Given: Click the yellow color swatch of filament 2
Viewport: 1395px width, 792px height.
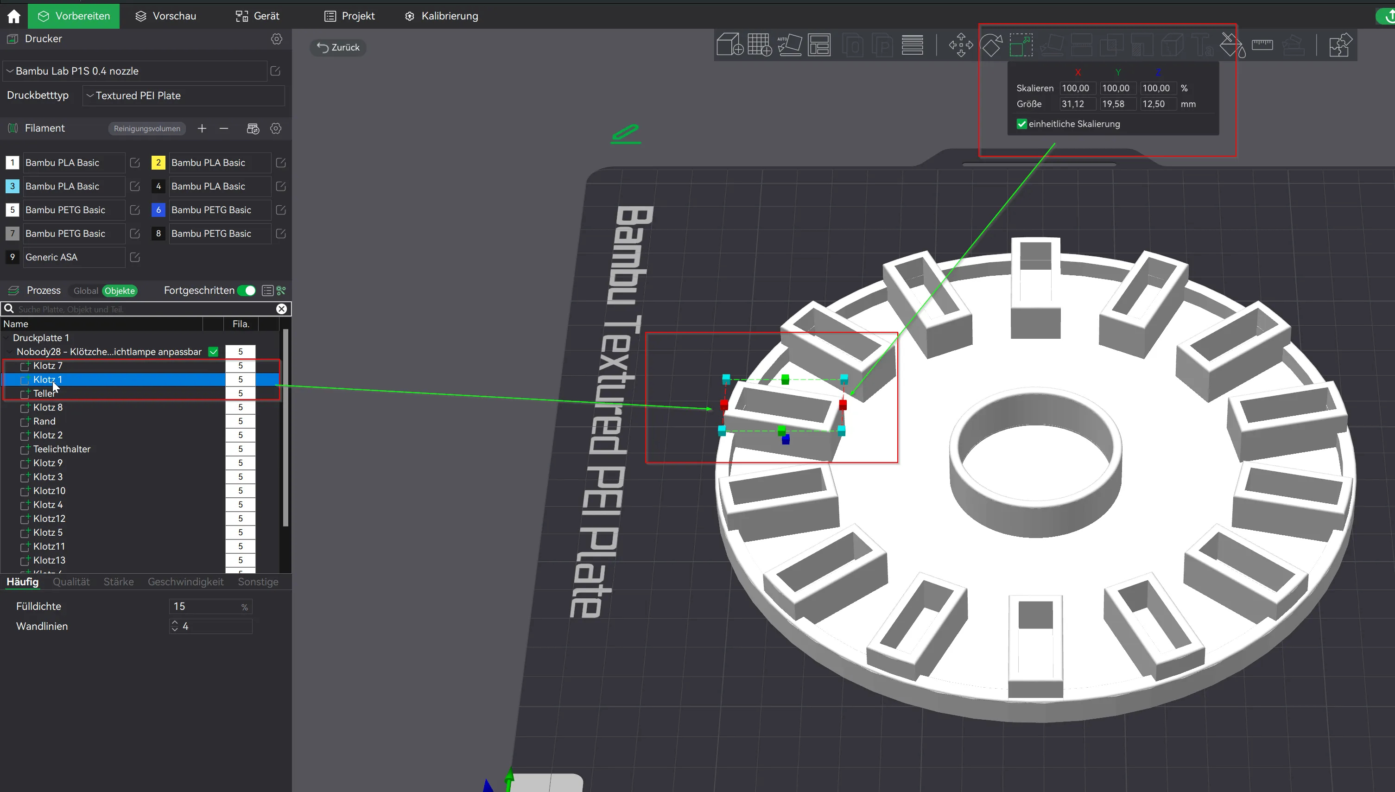Looking at the screenshot, I should pyautogui.click(x=158, y=163).
